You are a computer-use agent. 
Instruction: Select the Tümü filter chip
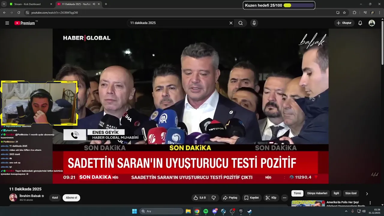[297, 193]
